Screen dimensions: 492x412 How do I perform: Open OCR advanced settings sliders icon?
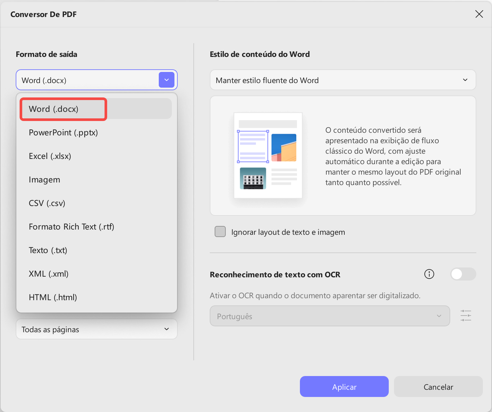[x=466, y=316]
